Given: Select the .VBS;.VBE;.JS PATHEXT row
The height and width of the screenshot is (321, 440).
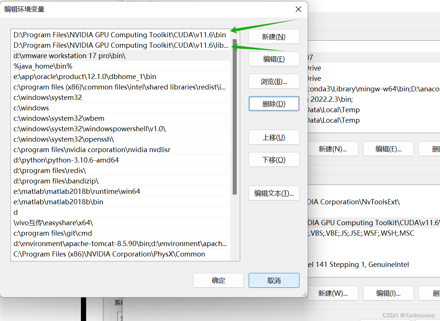Looking at the screenshot, I should point(374,233).
